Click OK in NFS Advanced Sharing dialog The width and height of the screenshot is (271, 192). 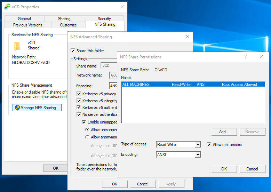115,184
